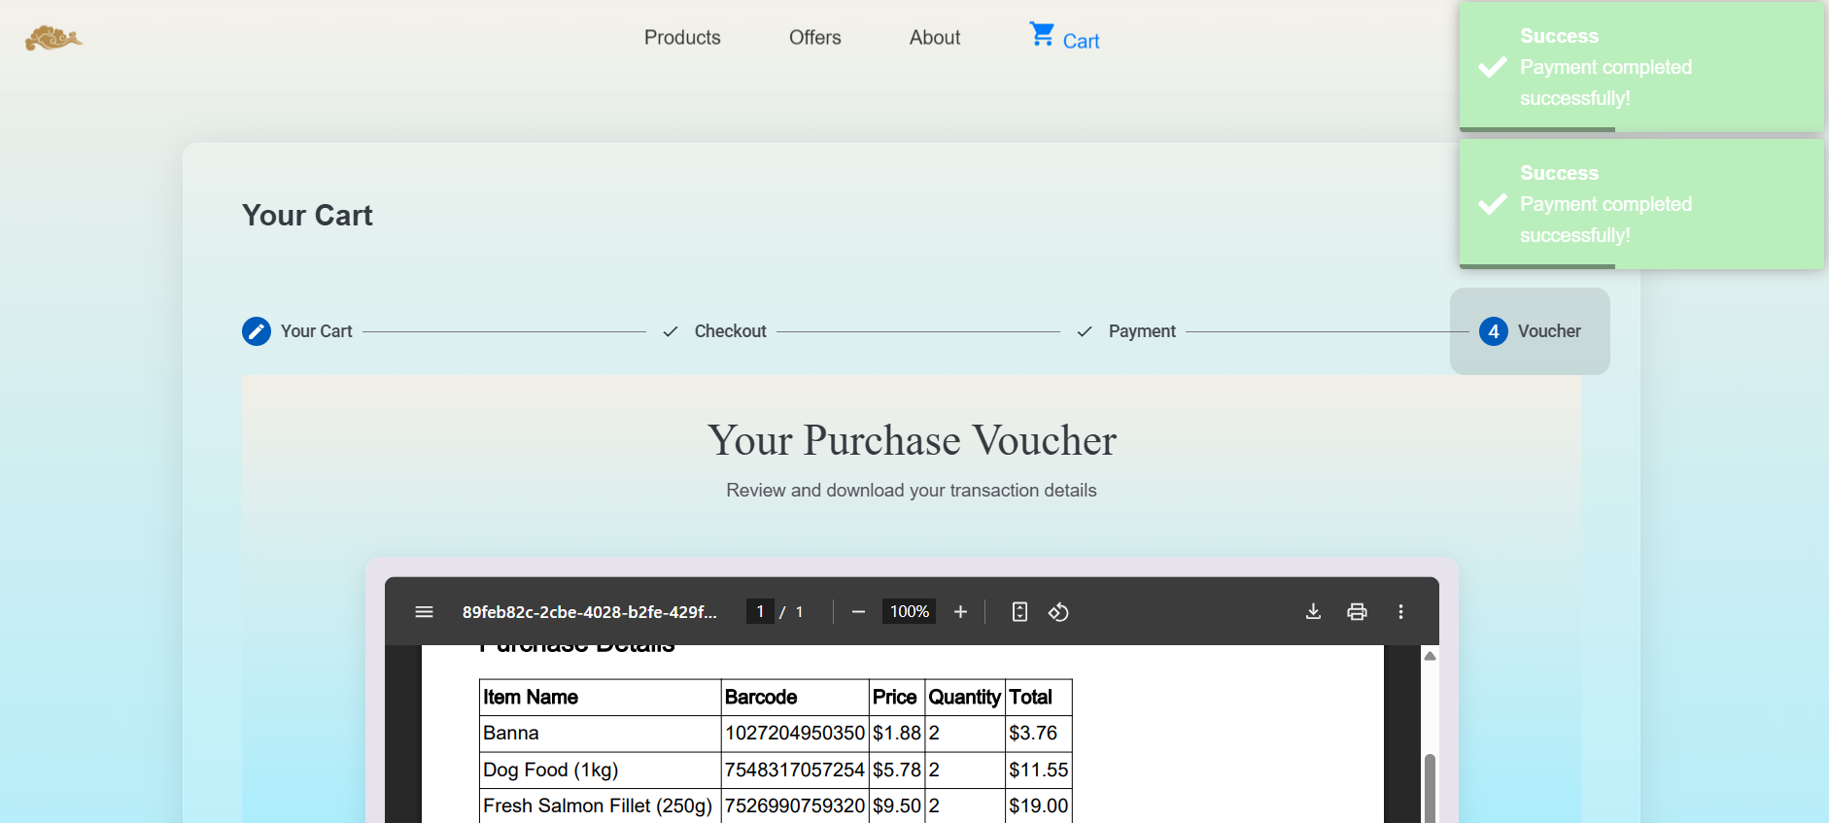This screenshot has height=823, width=1829.
Task: Click the fit to page icon
Action: (x=1019, y=612)
